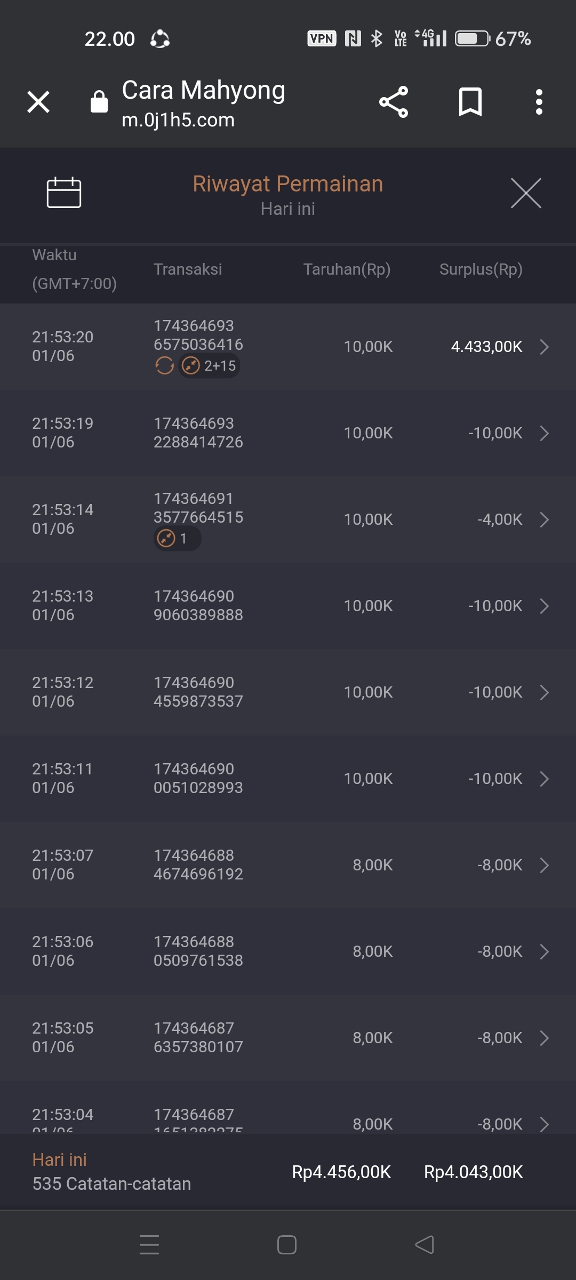Open transaction ending 9060389888
The height and width of the screenshot is (1280, 576).
[x=544, y=606]
